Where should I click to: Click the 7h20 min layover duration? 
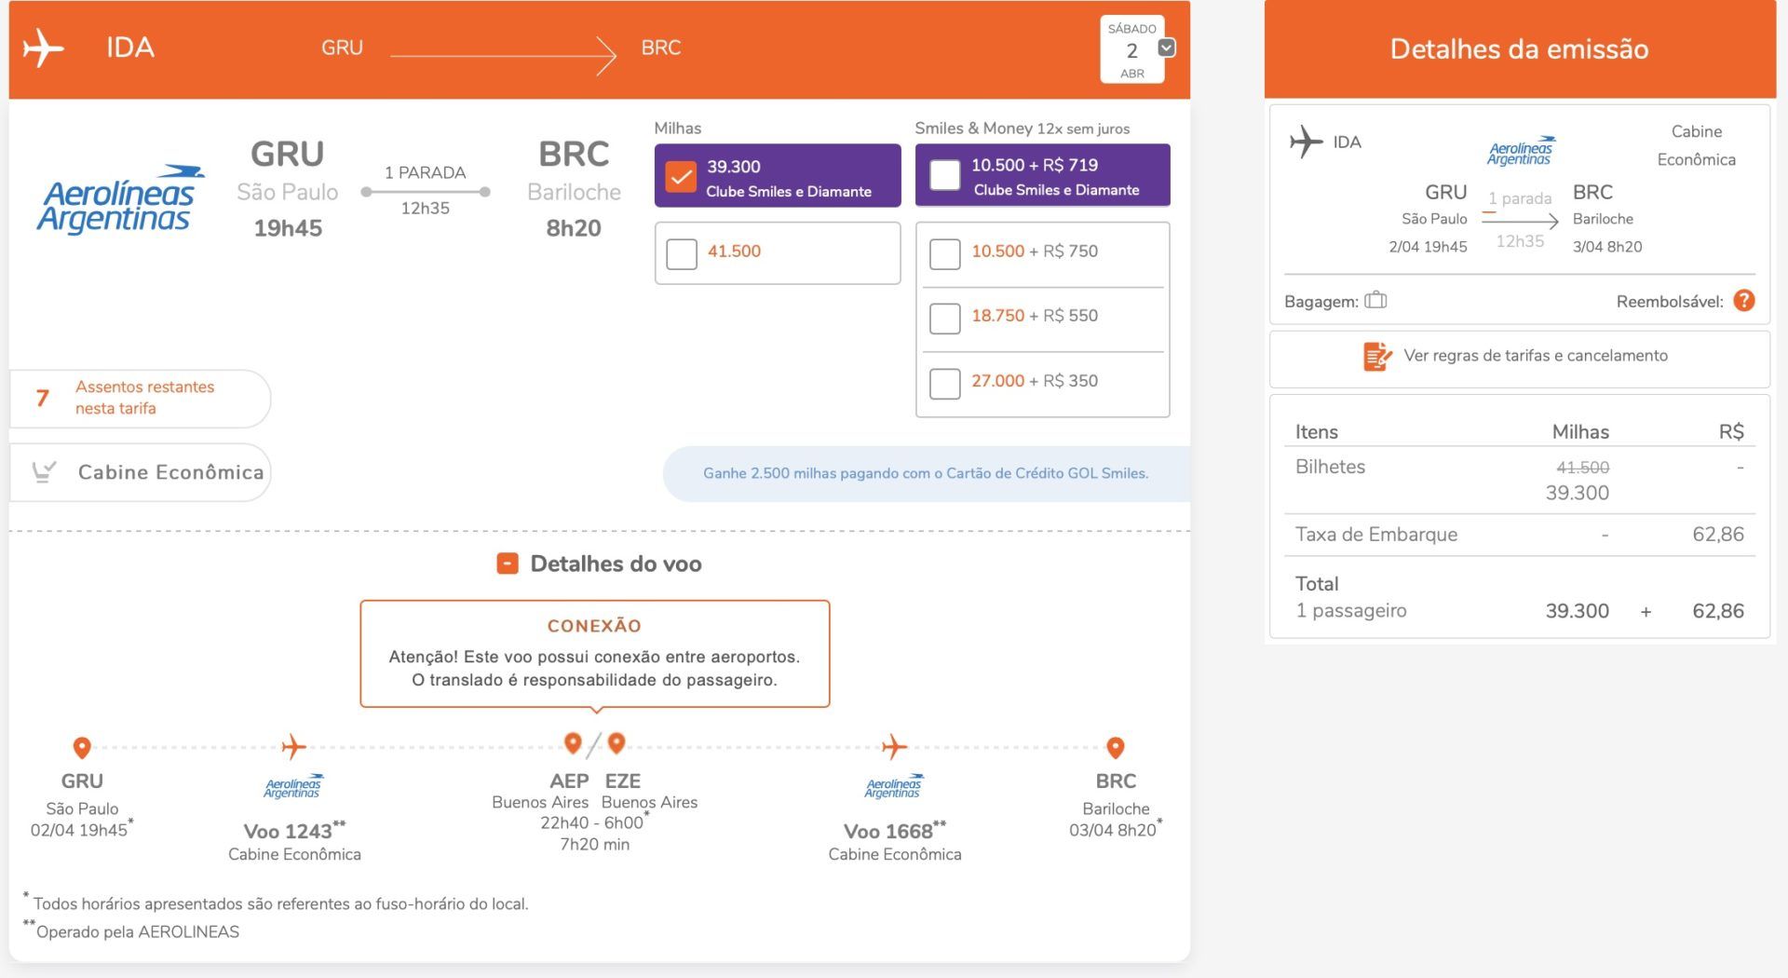click(x=595, y=845)
